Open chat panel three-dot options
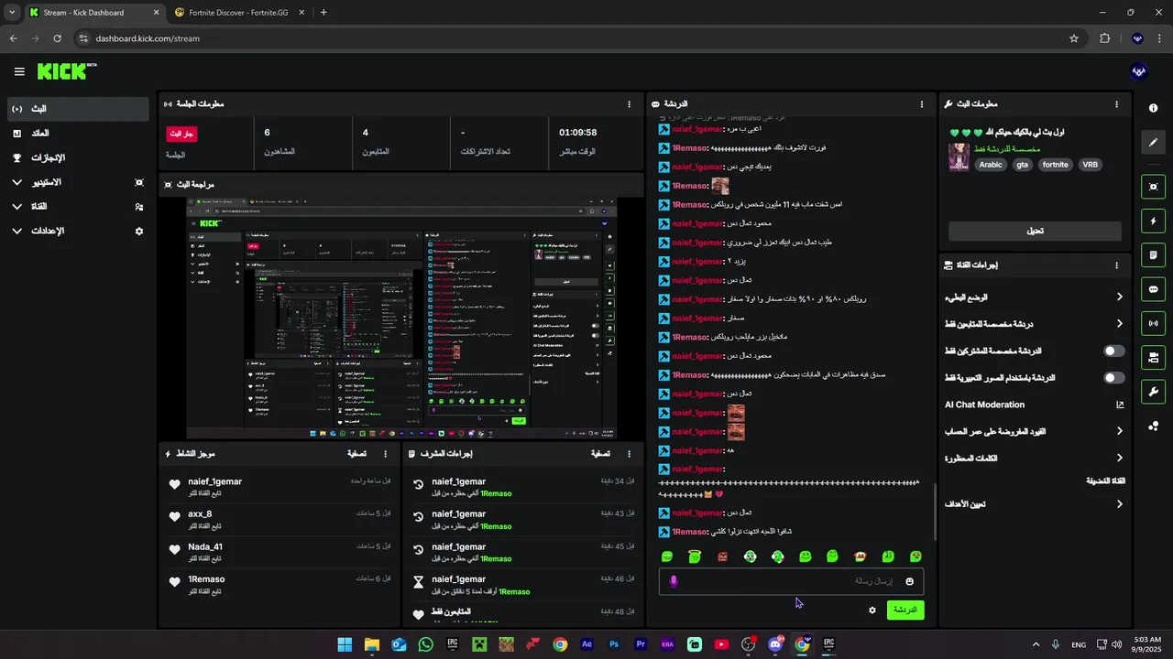Screen dimensions: 1173x659 [x=922, y=104]
